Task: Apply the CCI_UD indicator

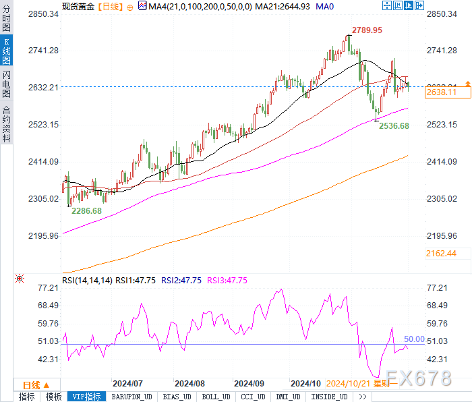Action: (x=253, y=397)
